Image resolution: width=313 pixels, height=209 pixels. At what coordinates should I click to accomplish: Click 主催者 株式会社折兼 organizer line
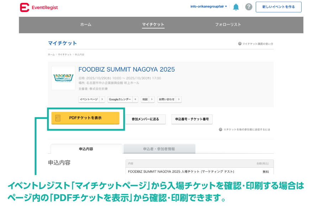pyautogui.click(x=93, y=89)
